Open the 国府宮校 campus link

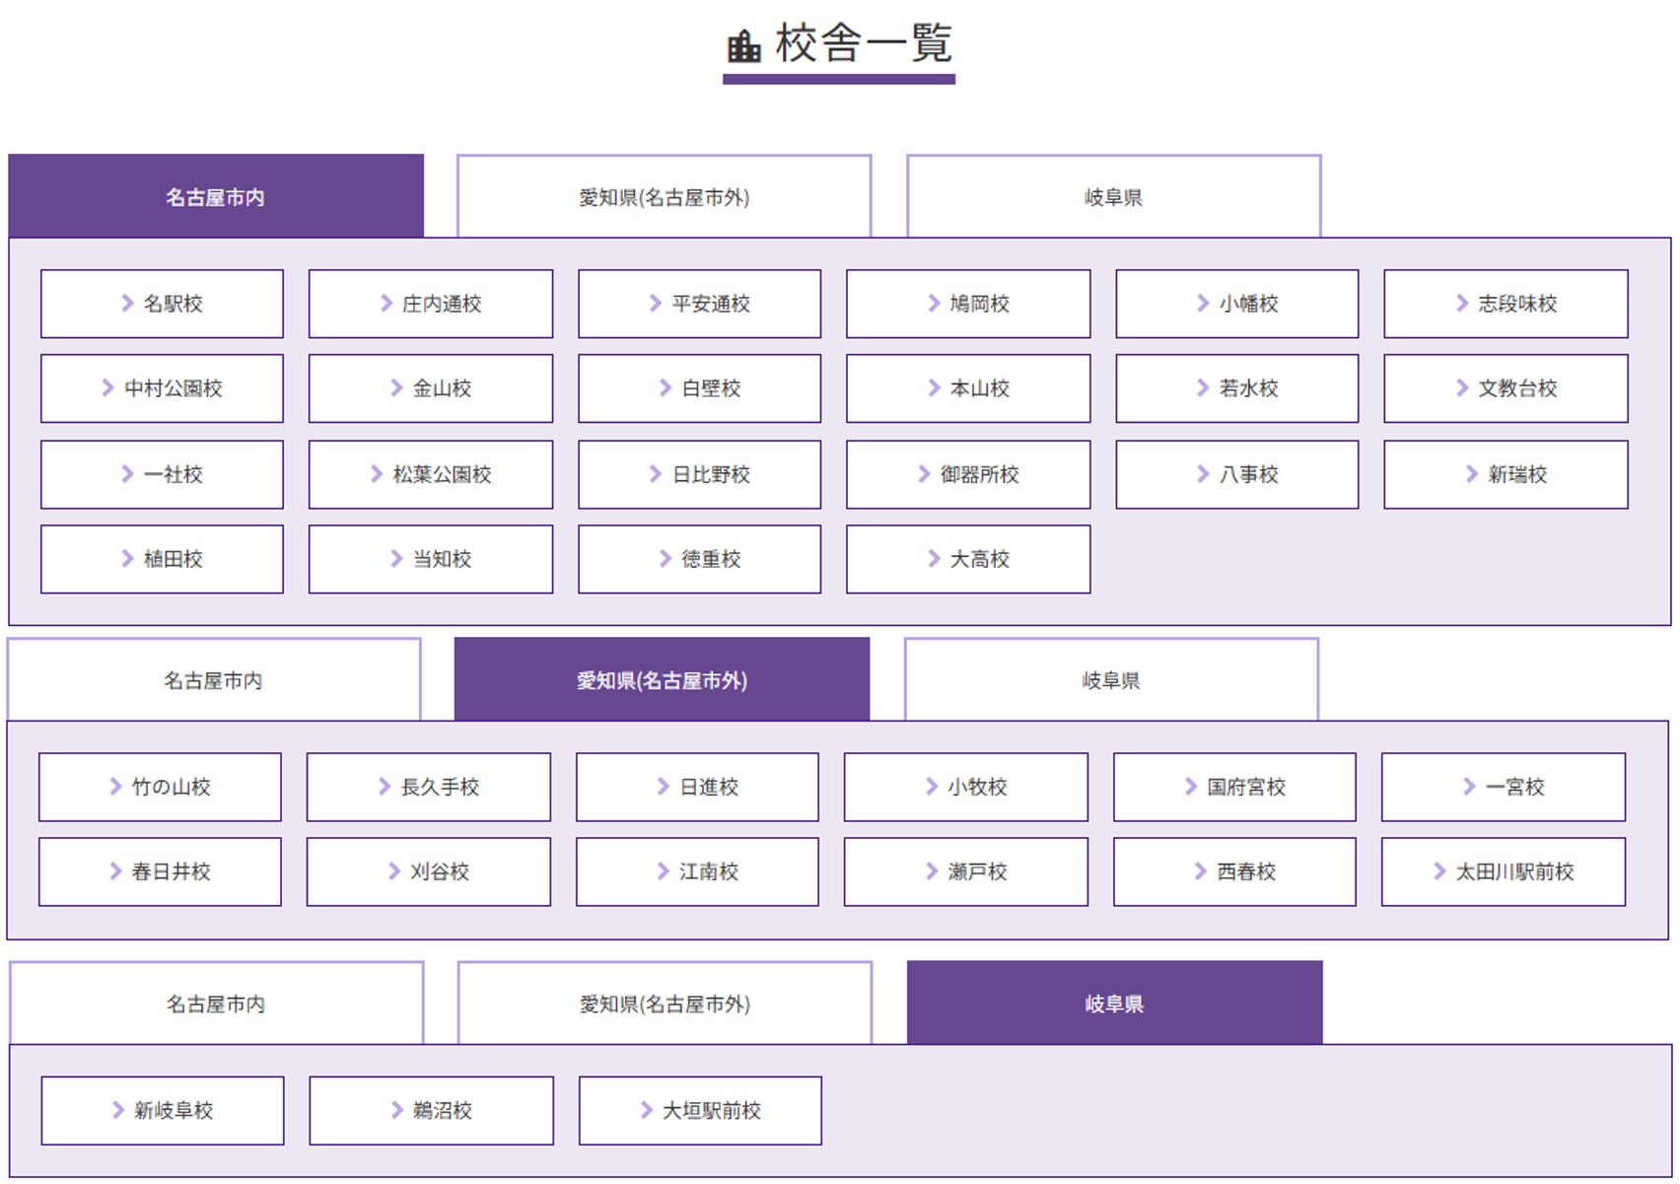pyautogui.click(x=1235, y=787)
